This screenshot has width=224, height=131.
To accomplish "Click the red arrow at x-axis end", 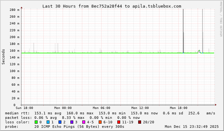I will point(216,105).
